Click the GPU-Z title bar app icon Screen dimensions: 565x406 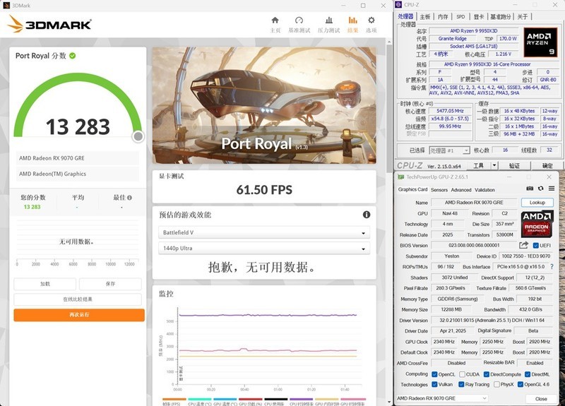click(x=400, y=177)
